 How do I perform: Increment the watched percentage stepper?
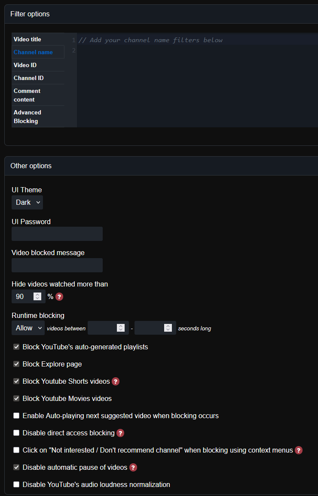click(38, 295)
